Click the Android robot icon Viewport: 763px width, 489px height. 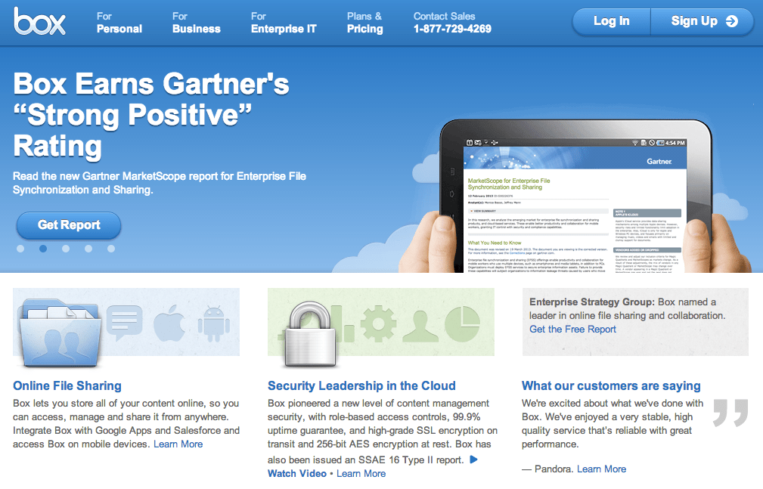point(213,323)
